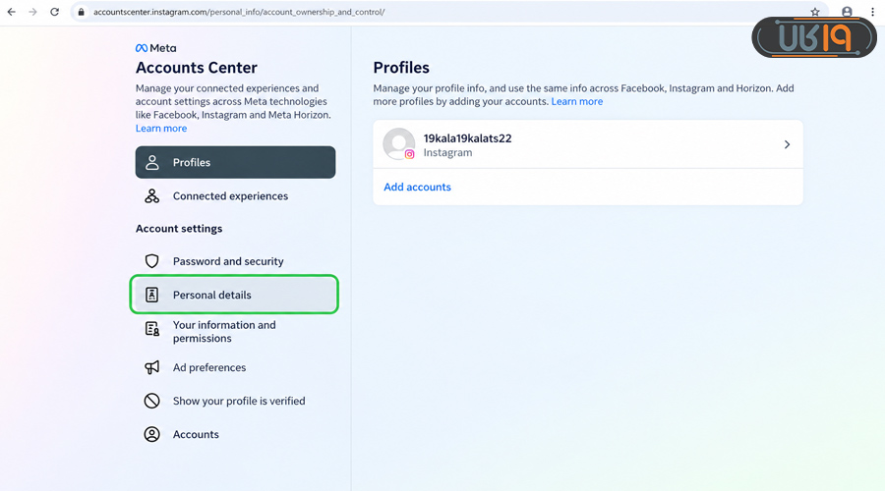Click the Show your profile is verified icon
This screenshot has width=885, height=491.
151,401
